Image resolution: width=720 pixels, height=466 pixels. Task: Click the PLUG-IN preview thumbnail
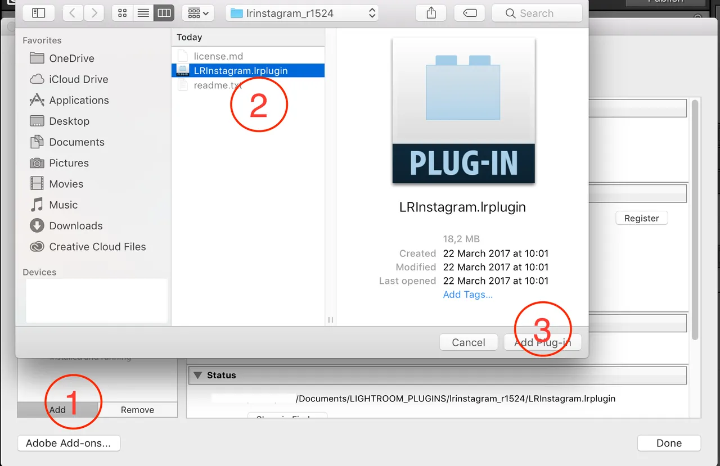(463, 111)
